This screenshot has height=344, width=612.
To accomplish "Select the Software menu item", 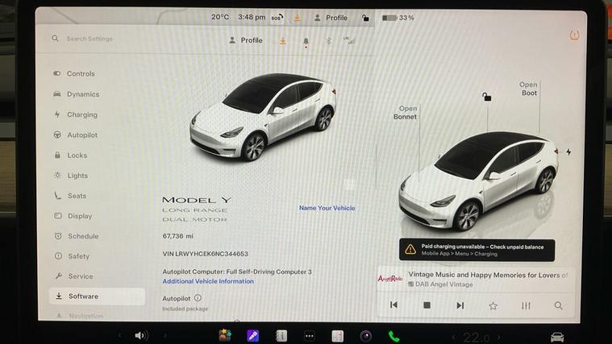I will click(97, 296).
